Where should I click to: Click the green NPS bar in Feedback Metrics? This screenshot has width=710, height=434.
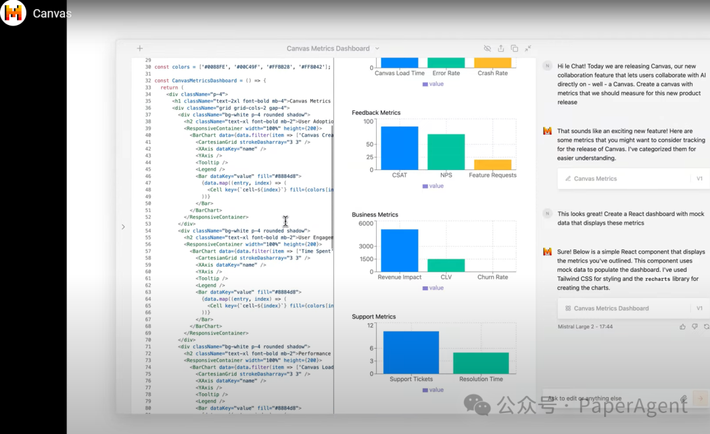tap(446, 152)
